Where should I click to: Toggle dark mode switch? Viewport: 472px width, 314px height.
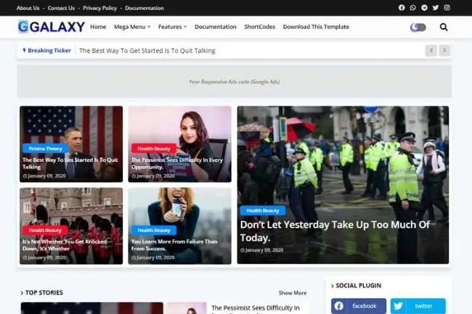418,28
